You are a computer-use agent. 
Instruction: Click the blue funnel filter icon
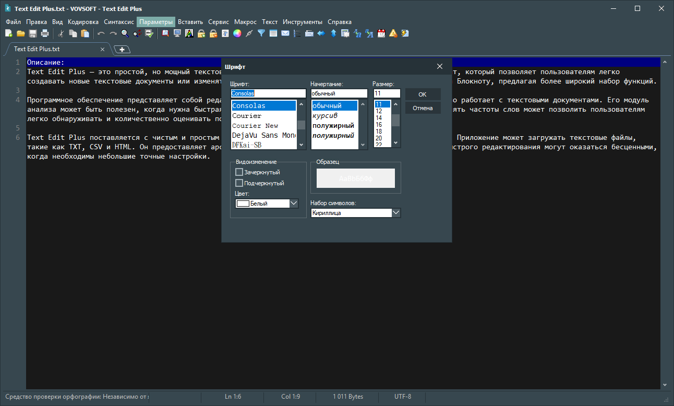pyautogui.click(x=261, y=33)
